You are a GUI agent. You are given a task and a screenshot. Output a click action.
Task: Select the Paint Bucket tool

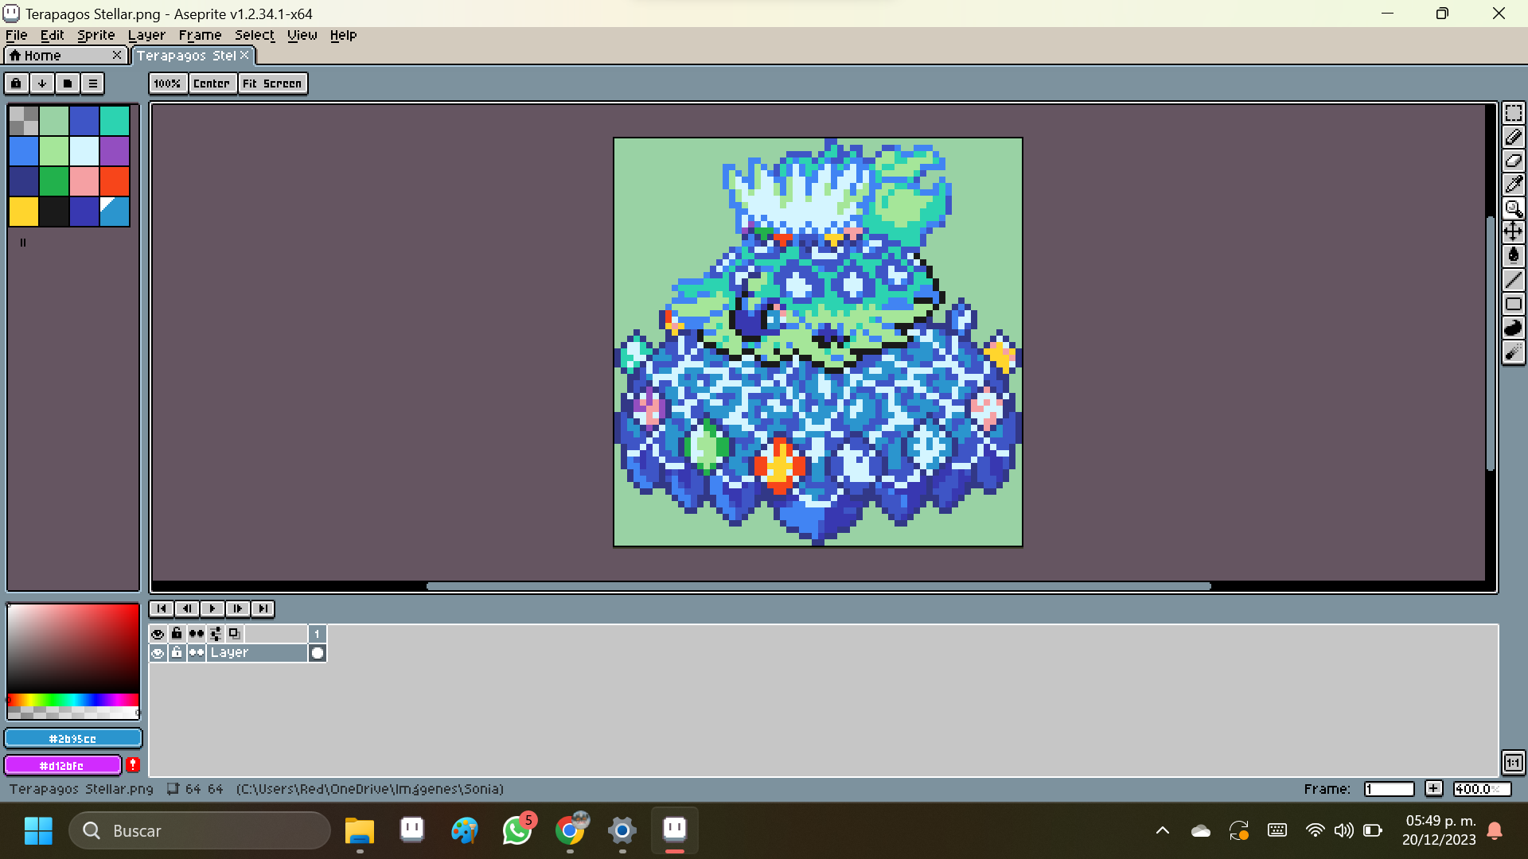tap(1513, 255)
